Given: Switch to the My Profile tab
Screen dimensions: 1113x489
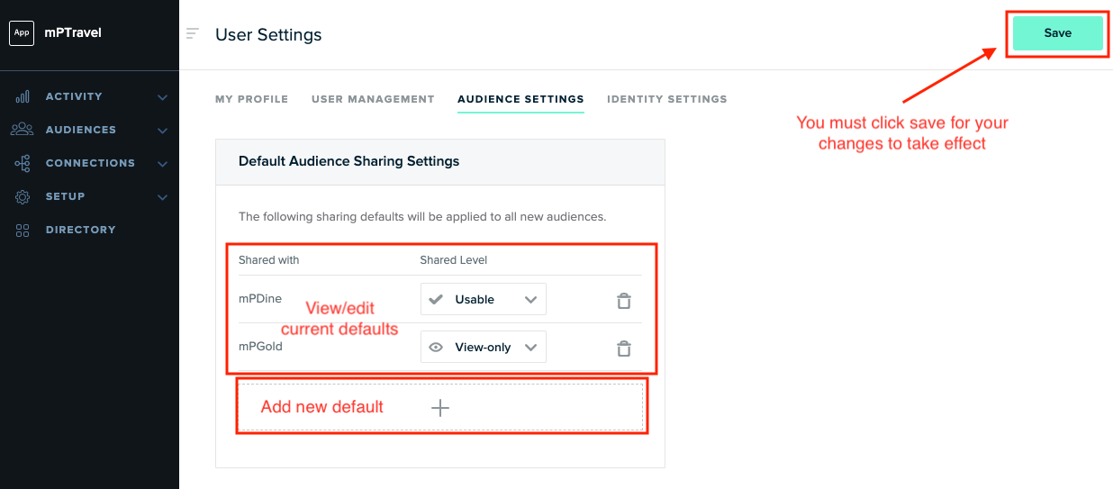Looking at the screenshot, I should click(x=251, y=99).
